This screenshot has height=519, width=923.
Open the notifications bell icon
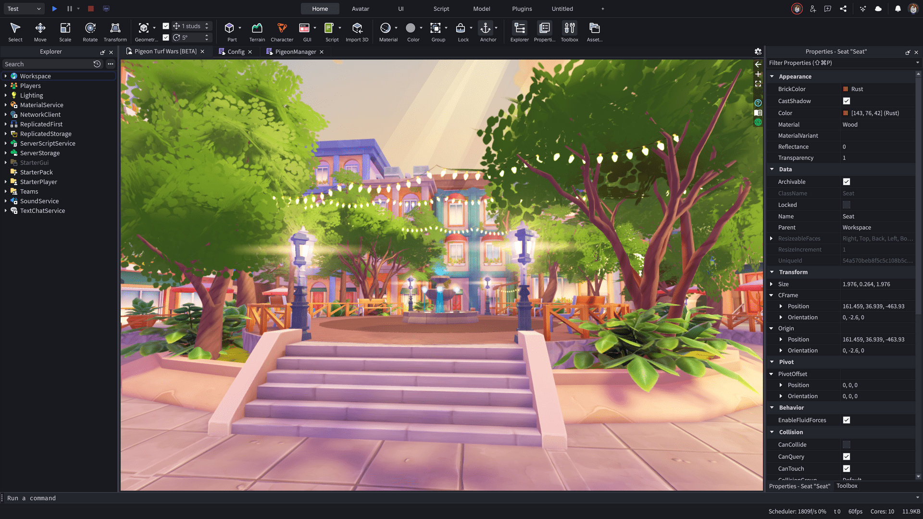coord(898,9)
